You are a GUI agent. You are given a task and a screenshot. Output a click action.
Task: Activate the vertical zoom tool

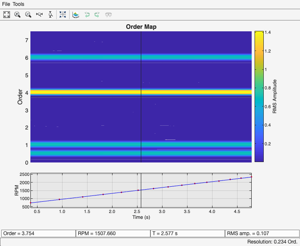50,15
